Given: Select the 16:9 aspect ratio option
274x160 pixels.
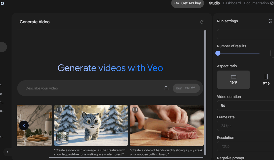Looking at the screenshot, I should click(234, 80).
